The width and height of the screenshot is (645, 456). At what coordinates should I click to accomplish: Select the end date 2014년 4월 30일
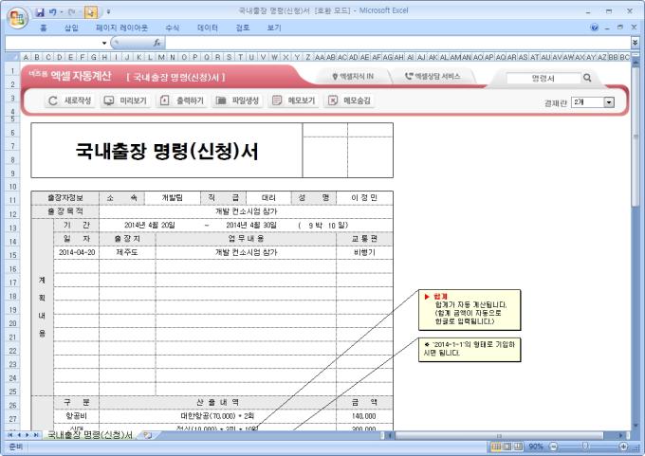251,226
